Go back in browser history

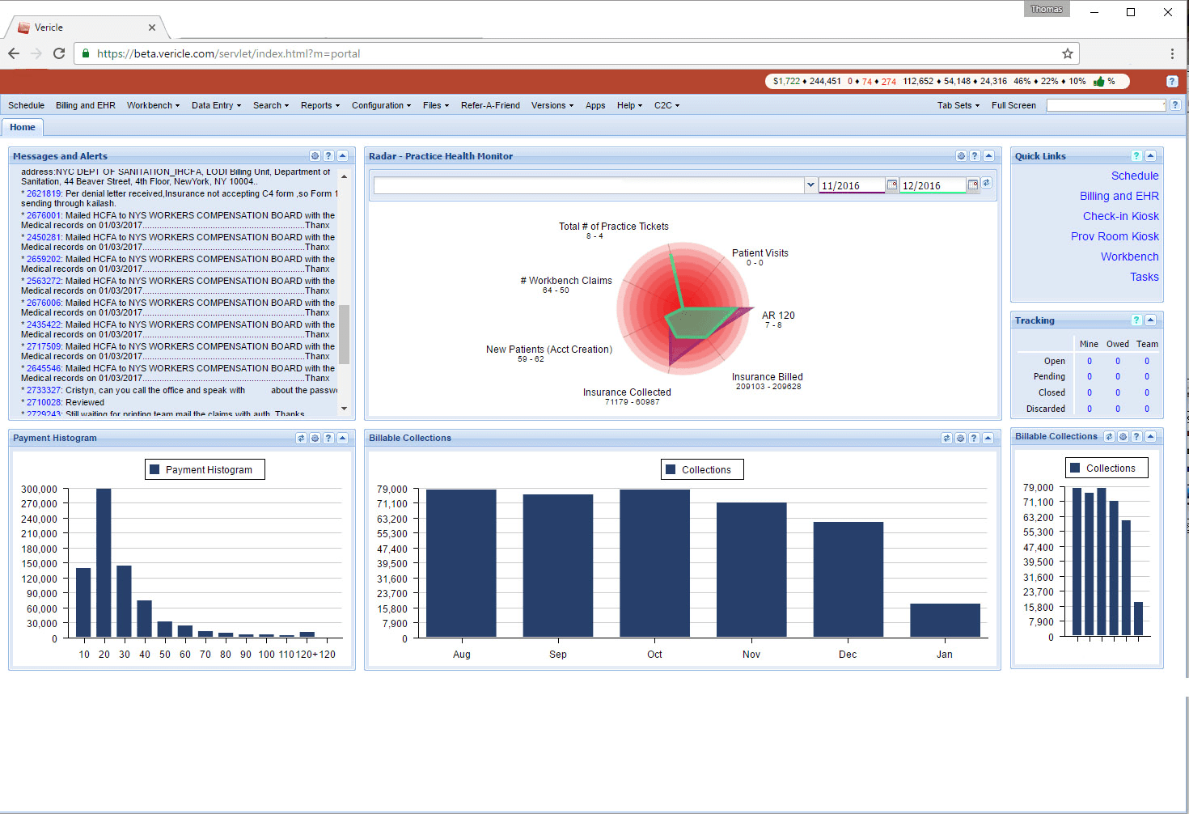coord(14,53)
